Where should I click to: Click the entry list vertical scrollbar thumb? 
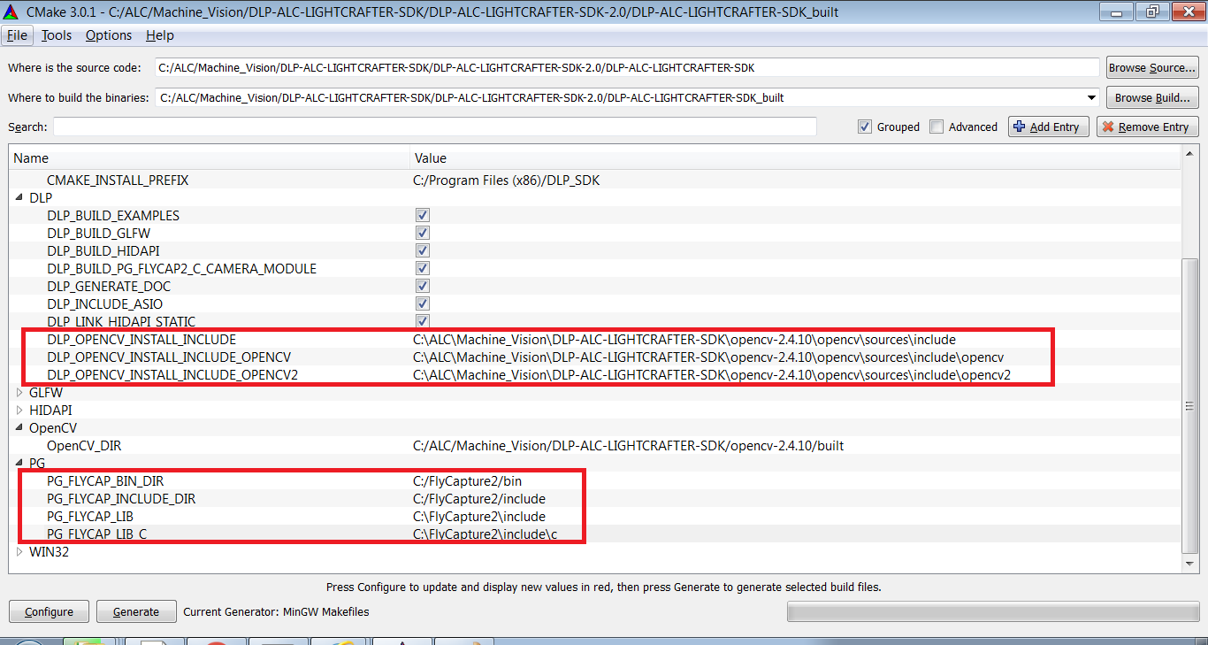point(1189,405)
